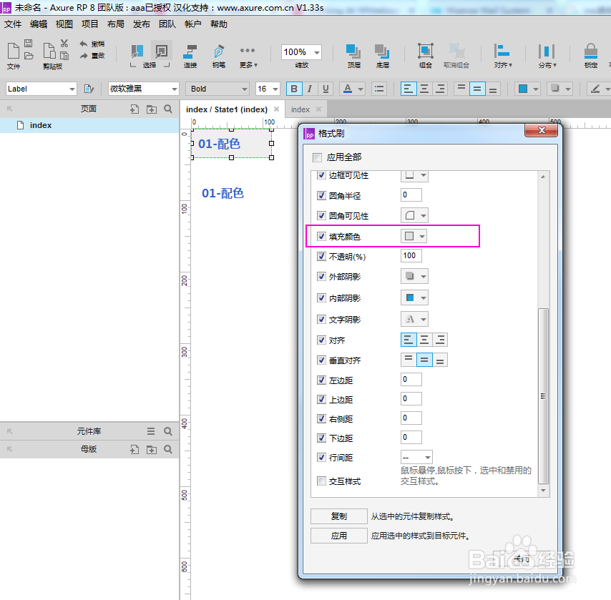Click the 圆角半径 value input field
The image size is (611, 600).
point(411,195)
